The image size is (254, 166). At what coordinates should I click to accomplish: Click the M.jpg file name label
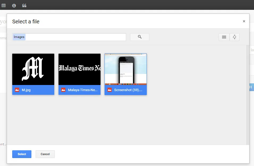click(x=26, y=90)
